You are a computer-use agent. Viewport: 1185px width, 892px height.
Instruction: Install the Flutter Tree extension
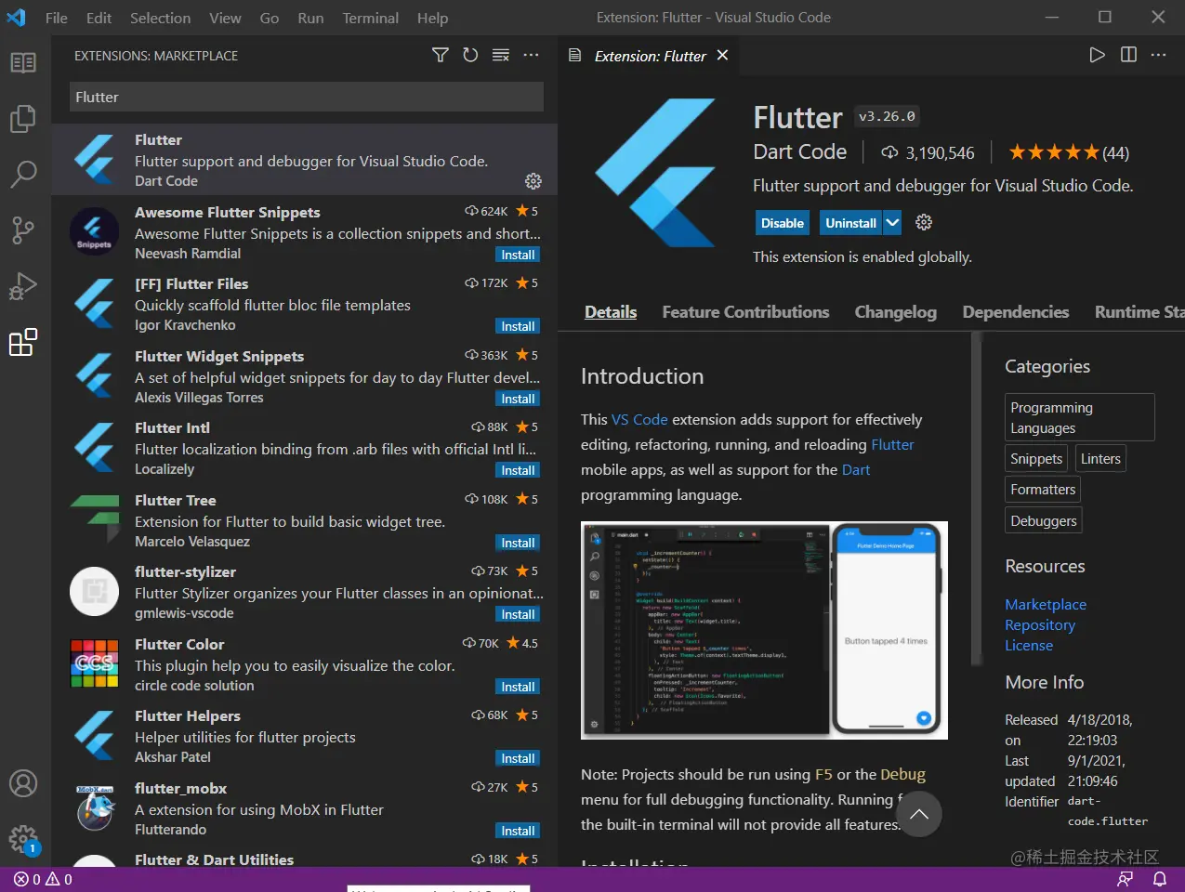point(518,543)
